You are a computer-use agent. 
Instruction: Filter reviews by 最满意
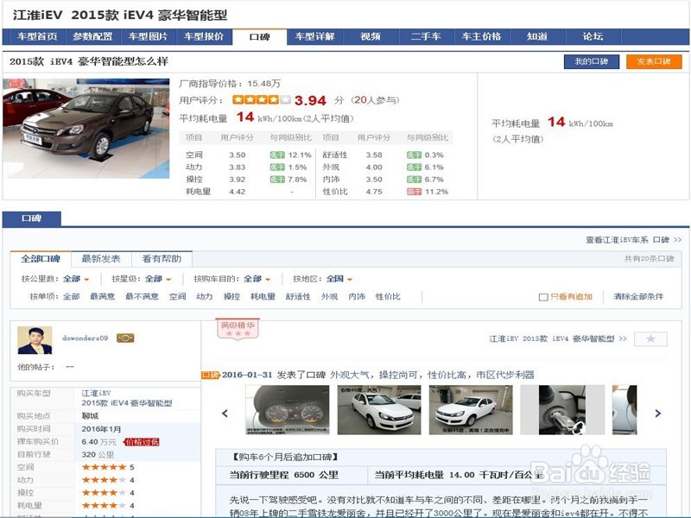click(x=102, y=296)
